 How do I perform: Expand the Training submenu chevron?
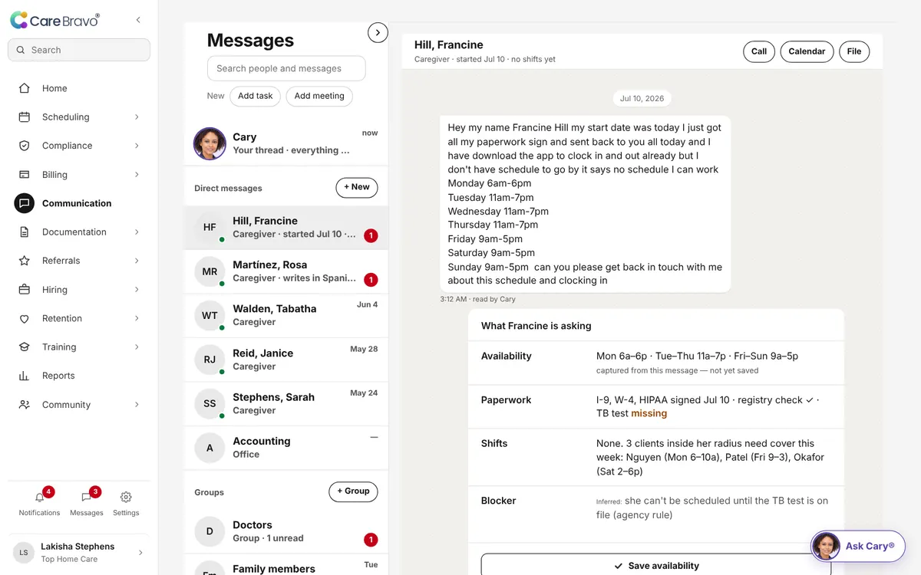pyautogui.click(x=137, y=347)
